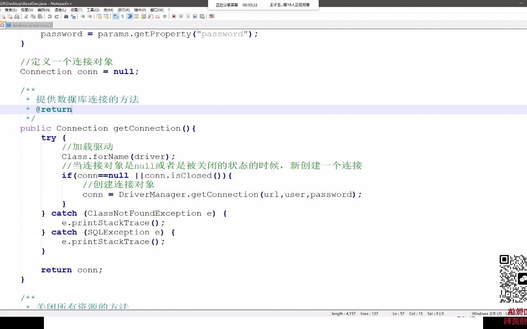Select the Cut icon on the toolbar

pos(27,16)
